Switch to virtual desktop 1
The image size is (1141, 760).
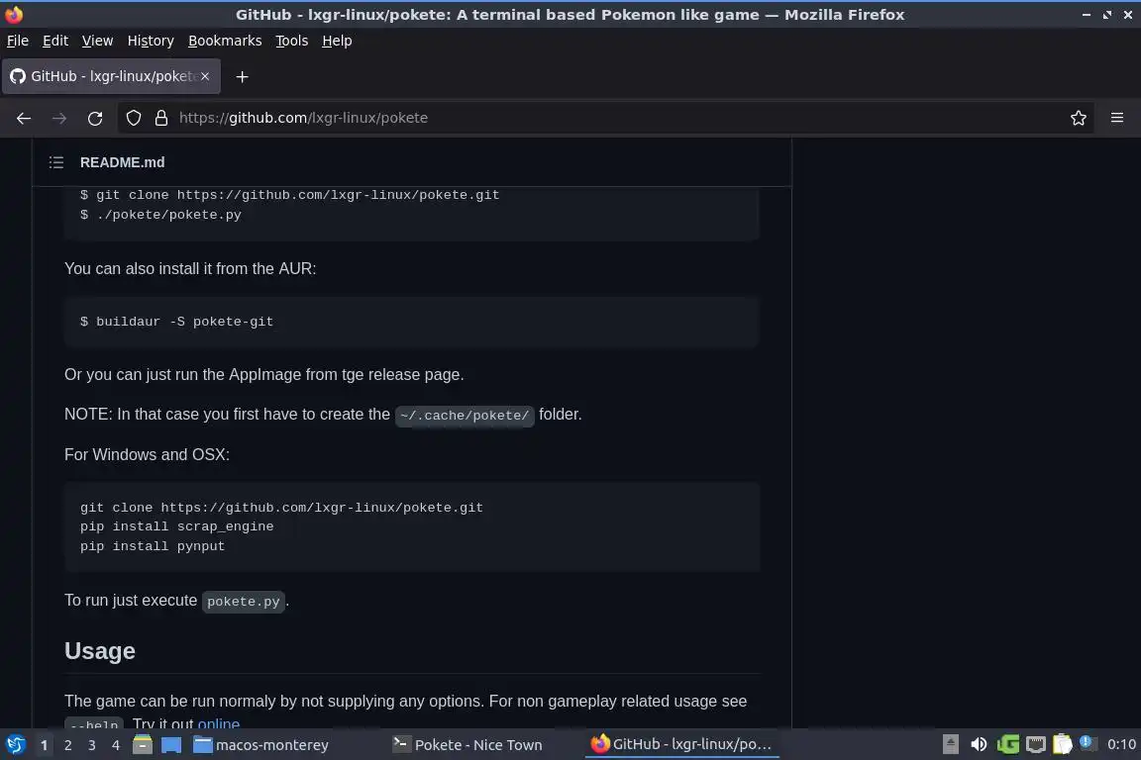[x=45, y=745]
